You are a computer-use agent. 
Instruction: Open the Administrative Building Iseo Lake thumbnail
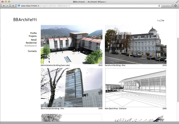tap(72, 44)
